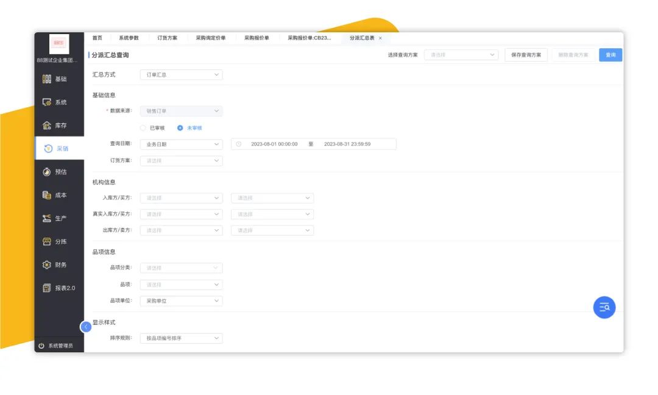Click the 删除查询方案 button
This screenshot has width=658, height=395.
[x=573, y=55]
